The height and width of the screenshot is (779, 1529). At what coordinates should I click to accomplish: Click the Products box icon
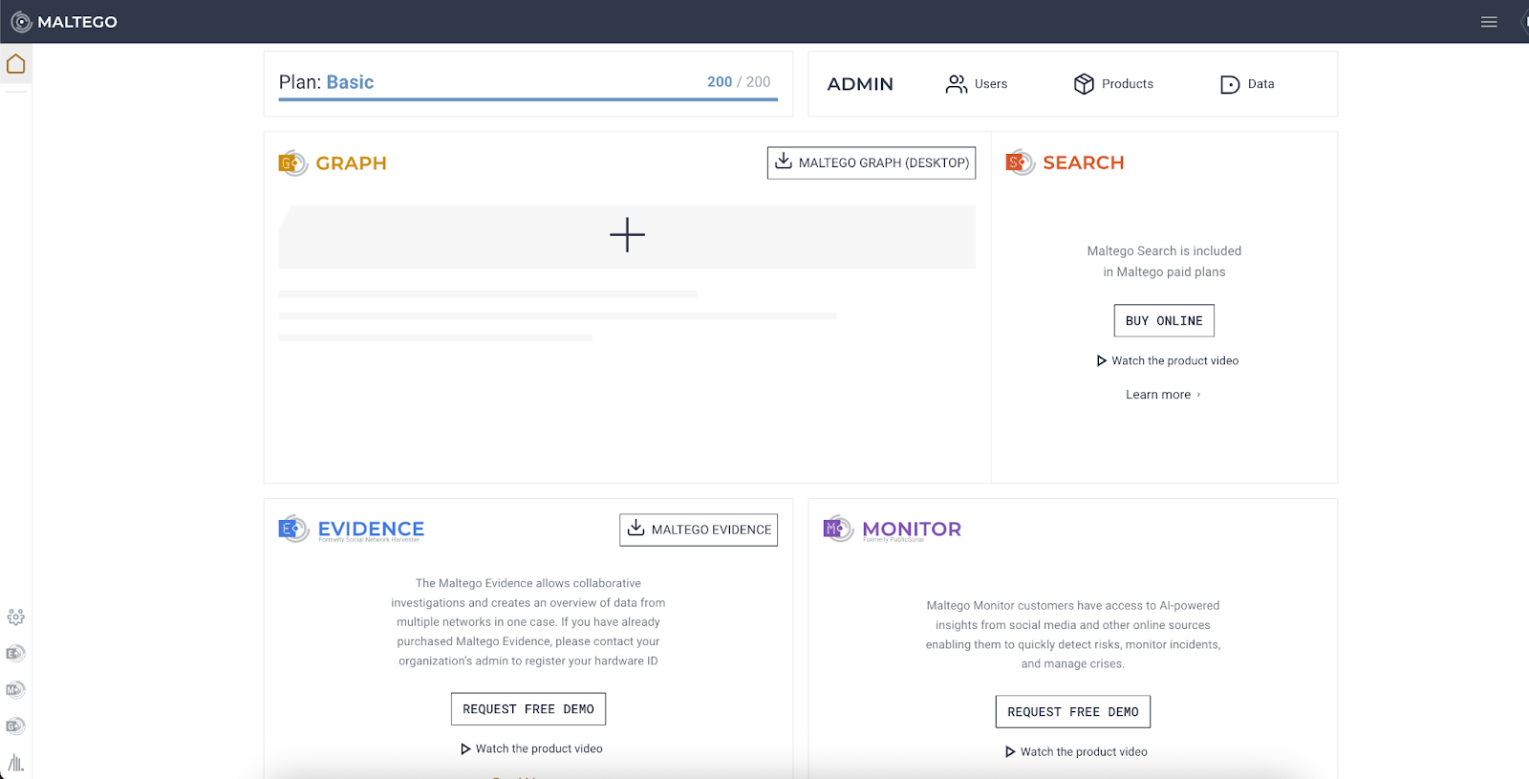coord(1084,84)
